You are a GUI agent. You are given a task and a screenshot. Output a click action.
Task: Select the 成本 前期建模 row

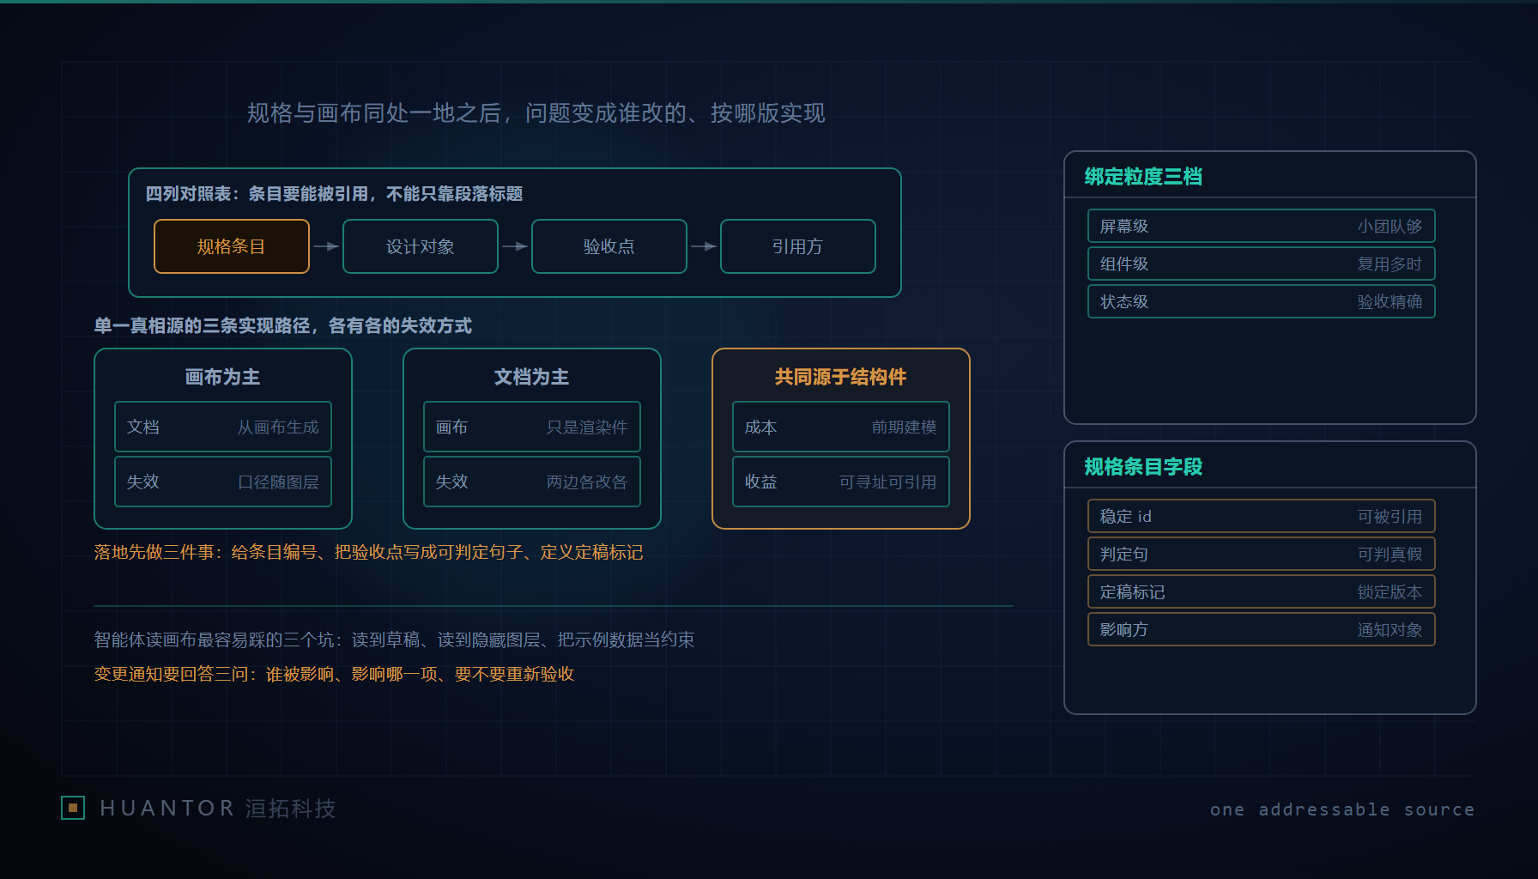click(x=841, y=427)
